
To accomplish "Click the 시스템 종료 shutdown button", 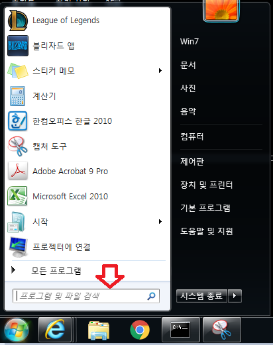I will point(201,296).
